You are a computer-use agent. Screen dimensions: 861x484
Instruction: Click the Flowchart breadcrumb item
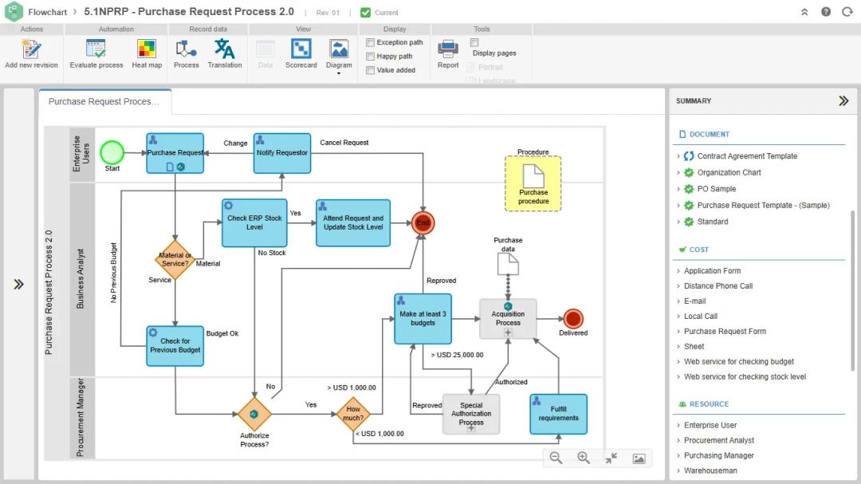(49, 12)
